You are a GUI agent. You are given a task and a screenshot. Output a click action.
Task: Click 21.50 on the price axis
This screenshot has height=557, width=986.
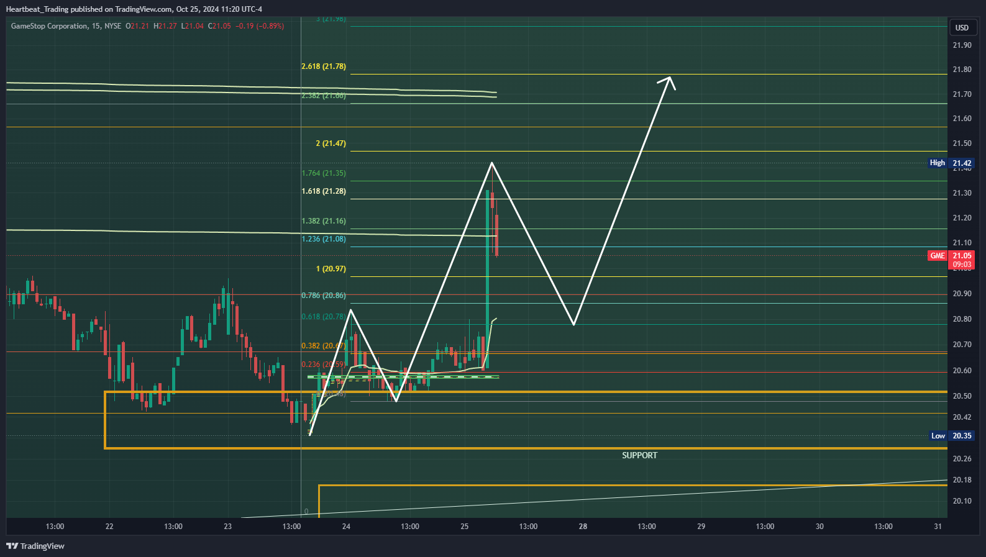(x=962, y=143)
